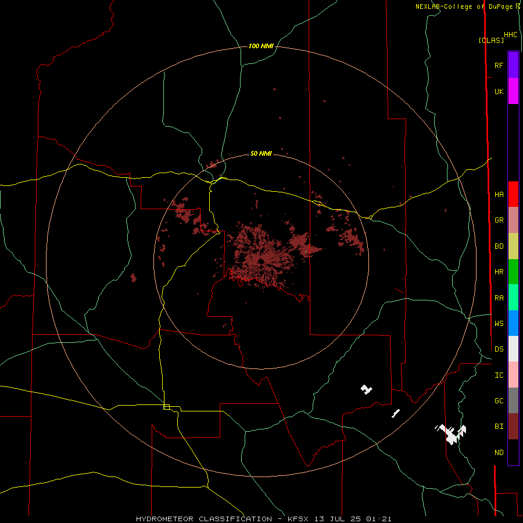Click the 'HR' legend label

pyautogui.click(x=499, y=272)
